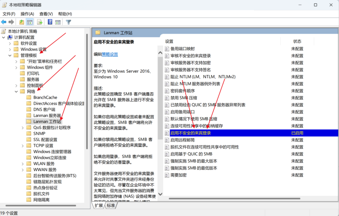Click the Up one level folder icon
Screen dimensions: 339x216
click(x=22, y=22)
